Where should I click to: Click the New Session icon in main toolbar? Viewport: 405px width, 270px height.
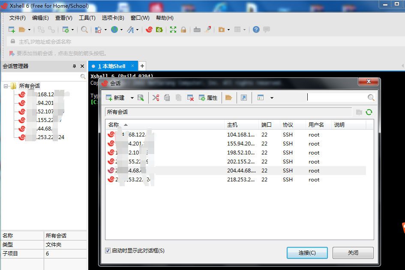pos(12,30)
